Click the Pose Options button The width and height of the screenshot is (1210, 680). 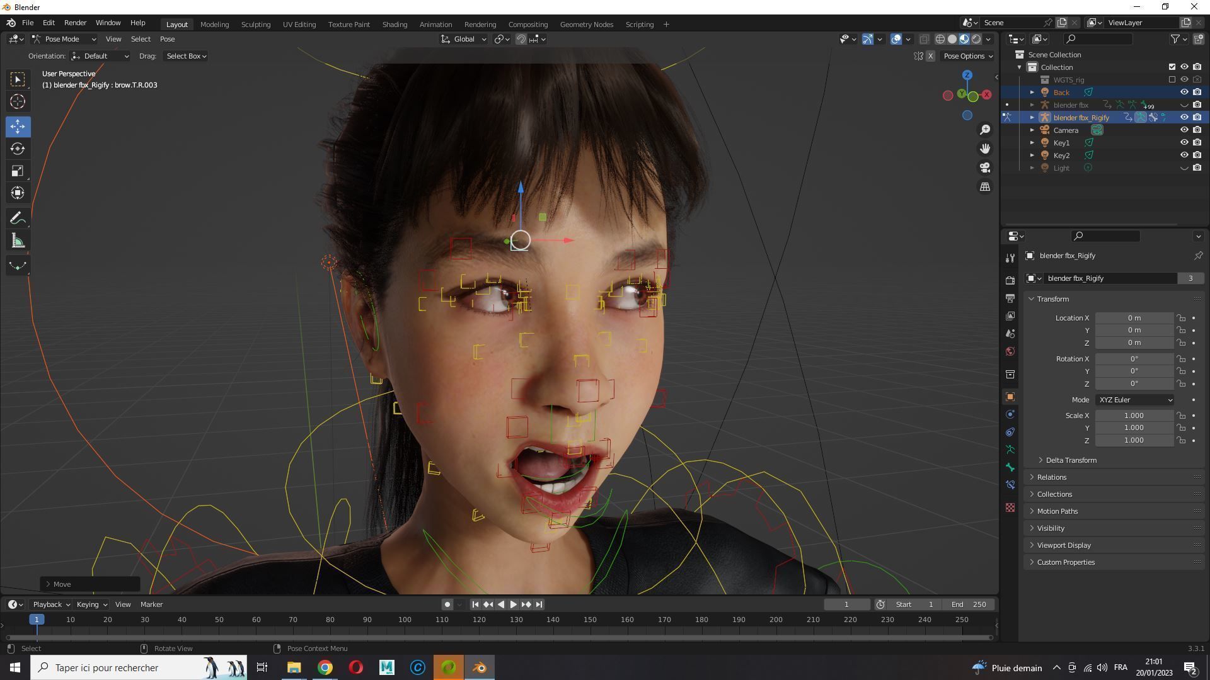(967, 56)
